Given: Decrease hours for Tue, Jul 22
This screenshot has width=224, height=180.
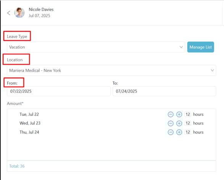Looking at the screenshot, I should tap(171, 115).
